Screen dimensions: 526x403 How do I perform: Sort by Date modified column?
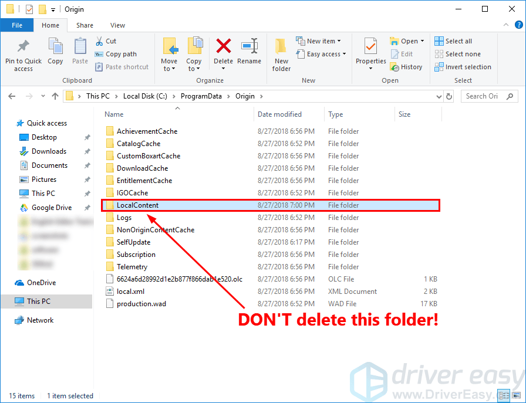click(x=279, y=114)
